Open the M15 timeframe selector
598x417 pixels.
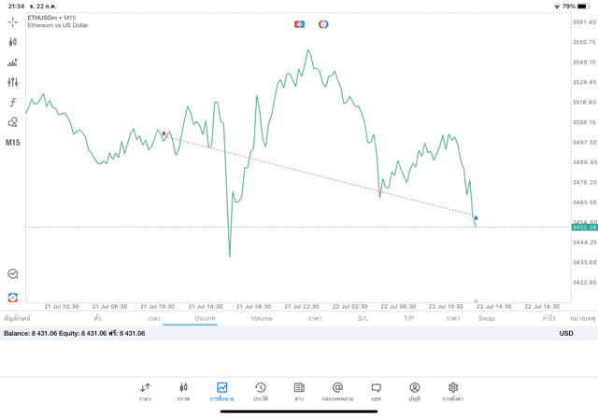(x=13, y=143)
